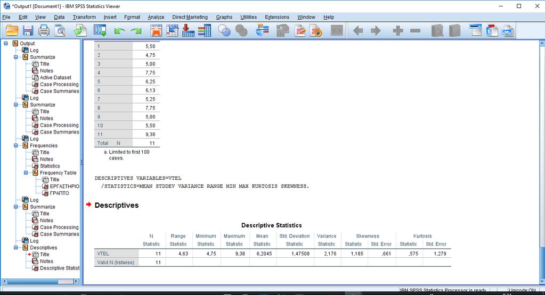Export output with the green arrow icon
This screenshot has height=295, width=545.
[80, 30]
